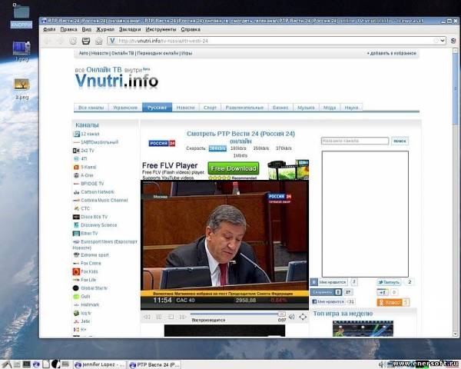
Task: Open the Правка menu
Action: click(x=68, y=29)
